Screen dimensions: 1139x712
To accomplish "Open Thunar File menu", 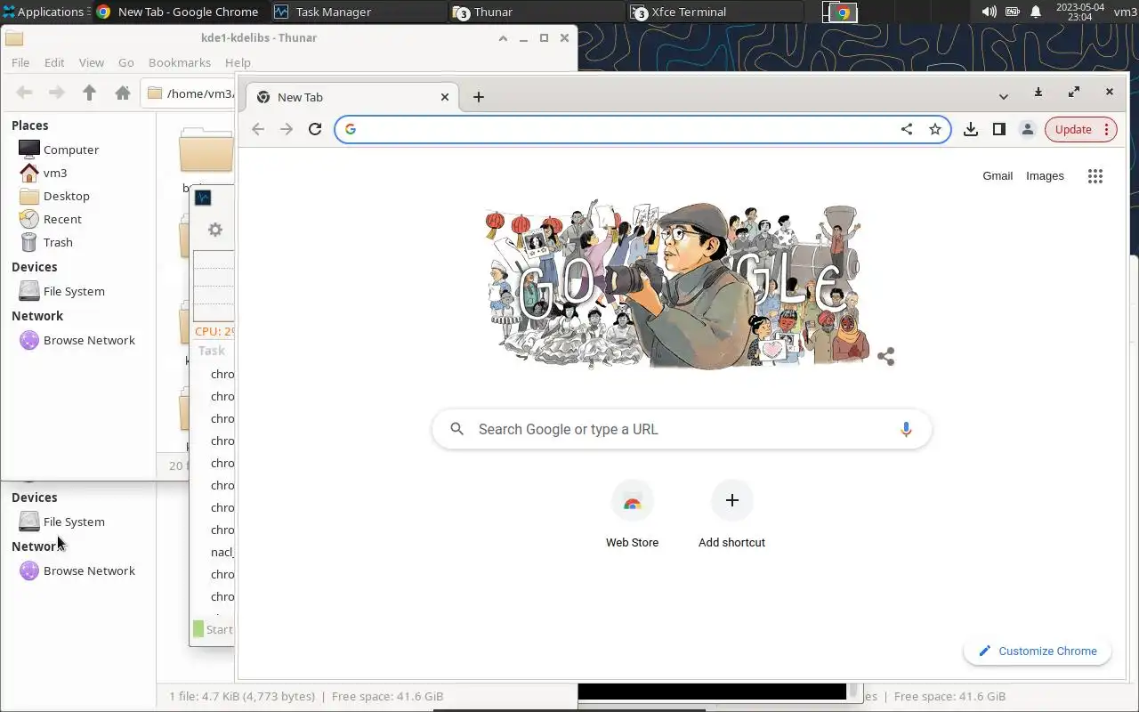I will point(20,62).
